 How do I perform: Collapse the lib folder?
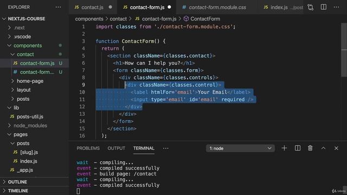coord(9,108)
